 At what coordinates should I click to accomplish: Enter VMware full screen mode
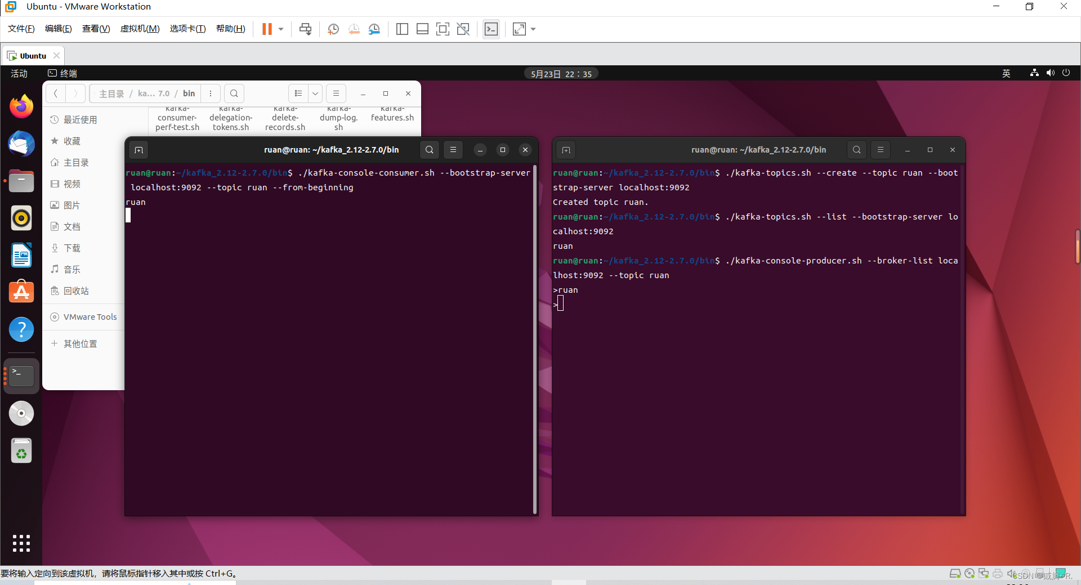click(443, 29)
